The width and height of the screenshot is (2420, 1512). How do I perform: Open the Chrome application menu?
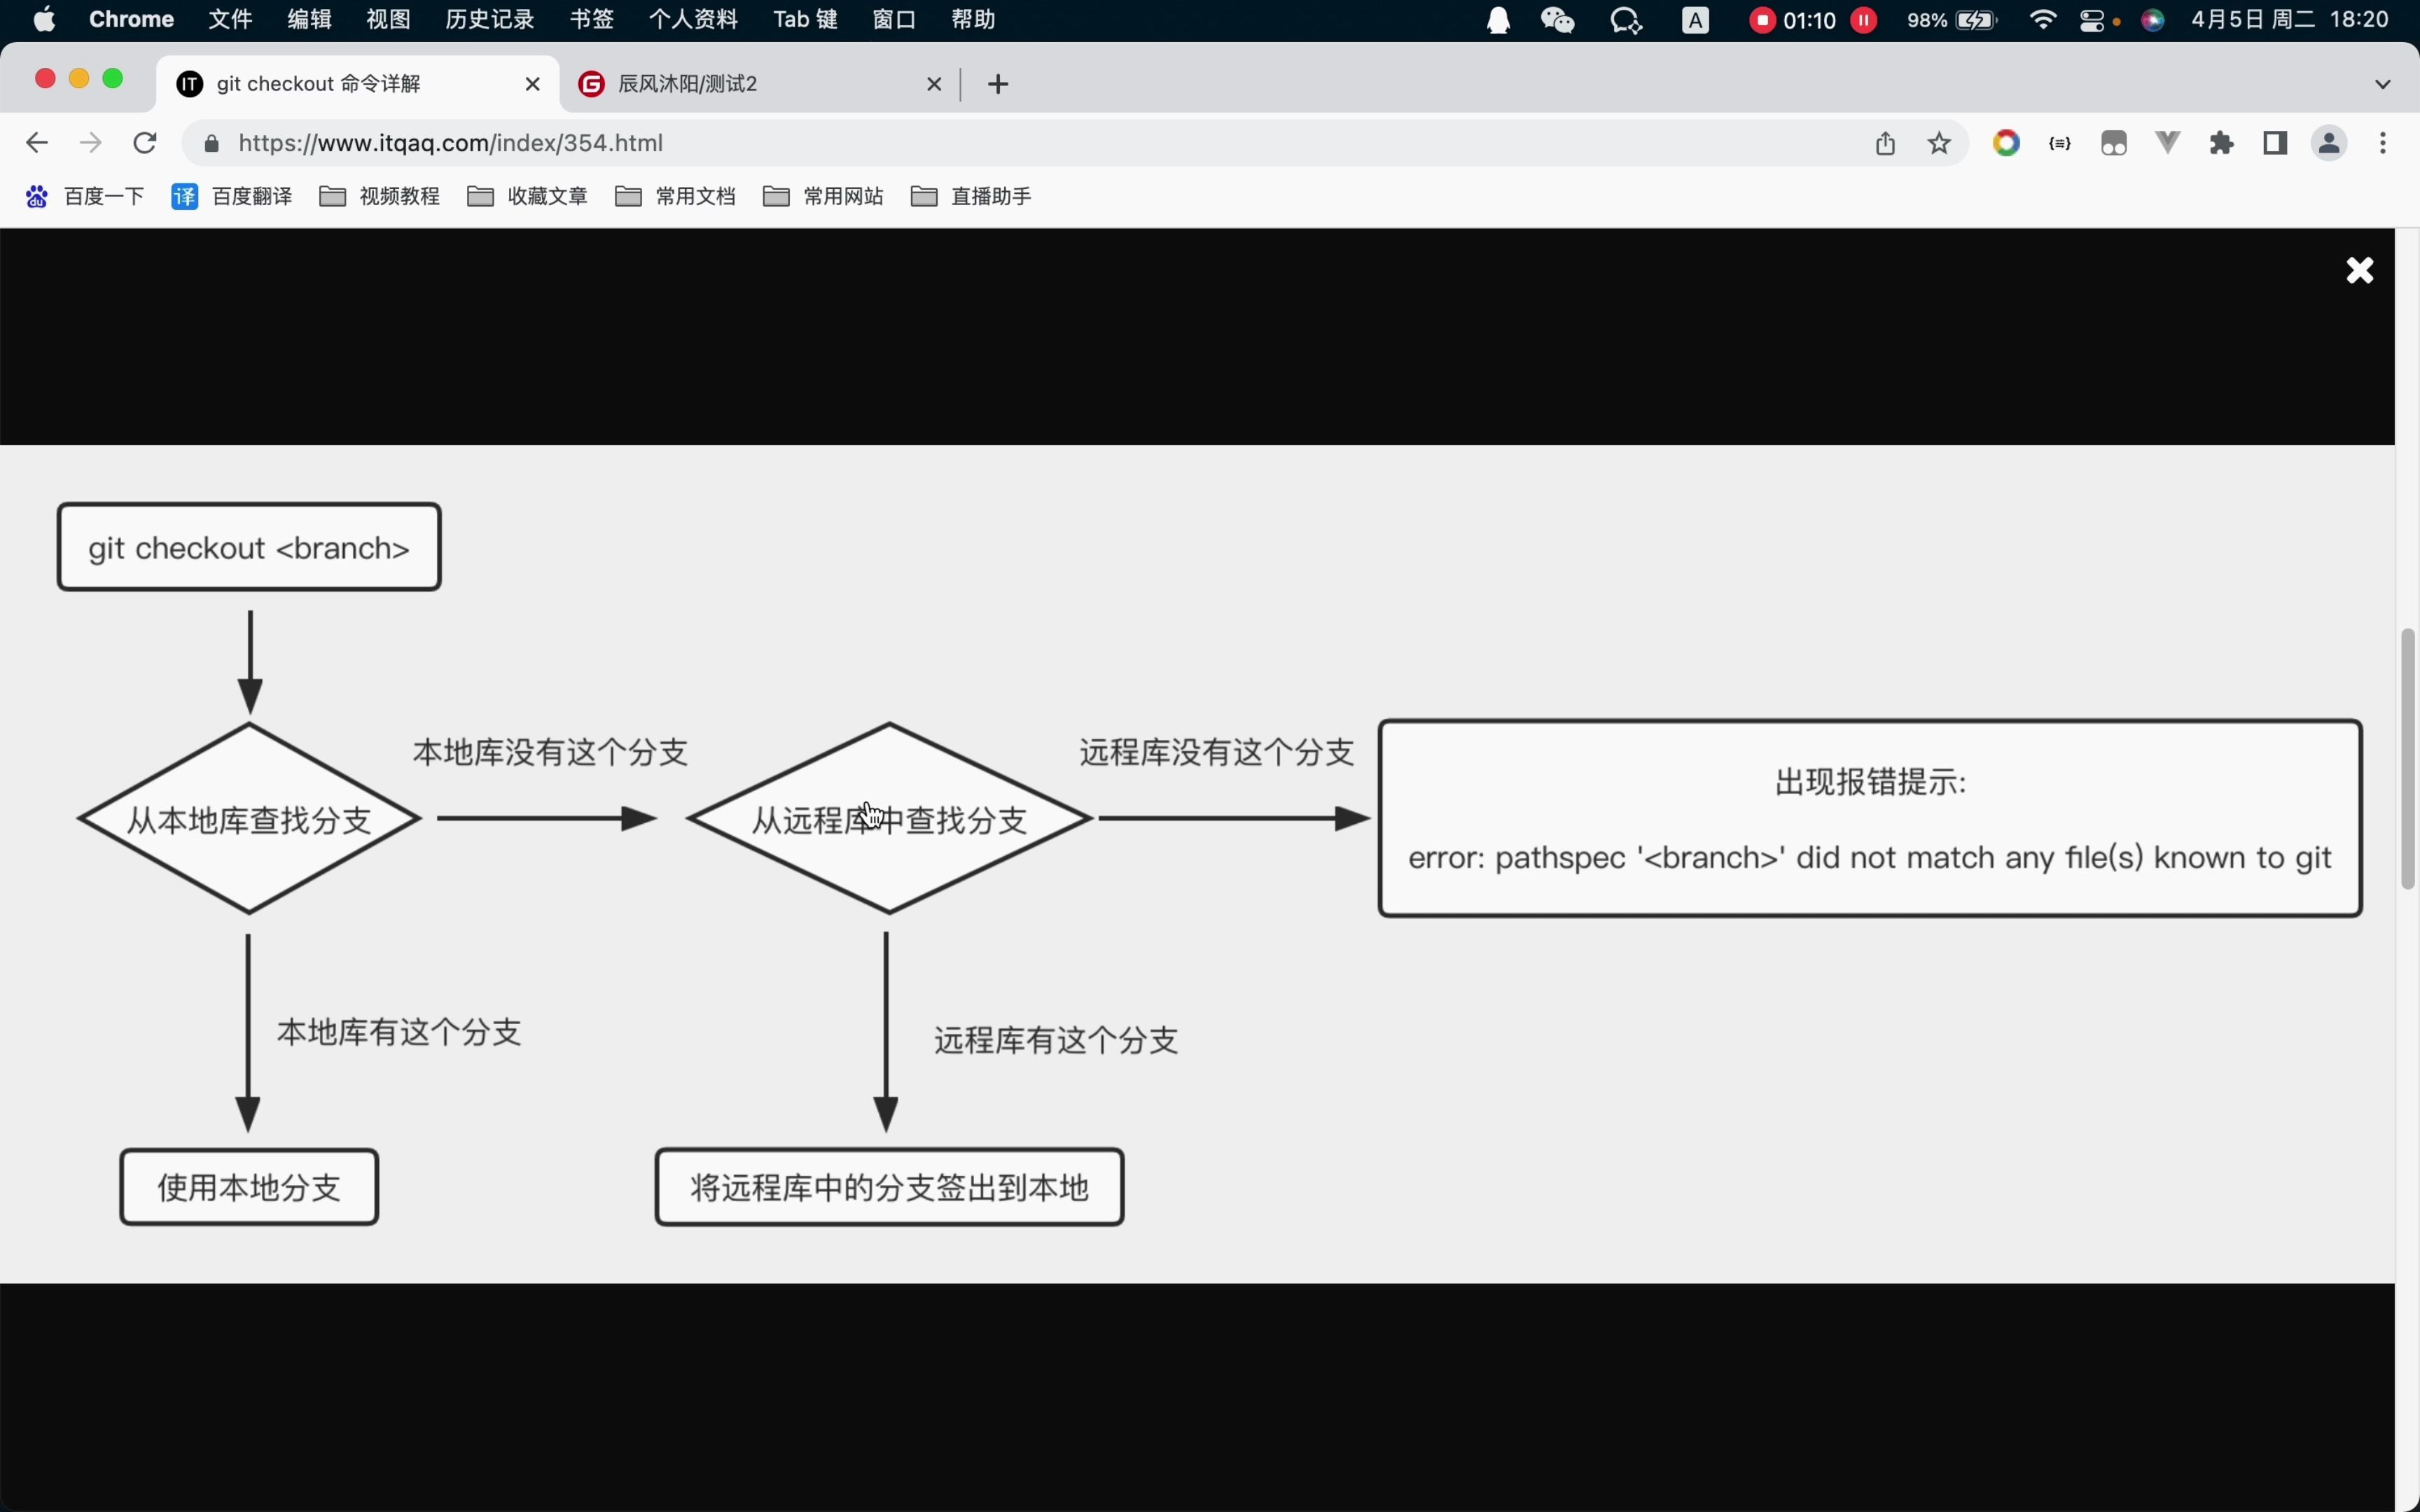click(x=131, y=20)
